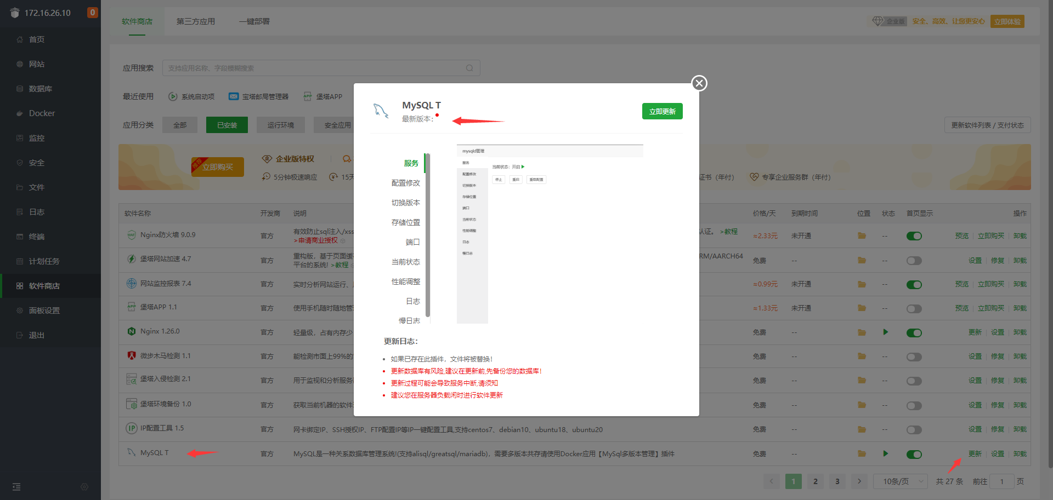Open 堡塔入侵检测 folder location icon
The width and height of the screenshot is (1053, 500).
pyautogui.click(x=862, y=381)
